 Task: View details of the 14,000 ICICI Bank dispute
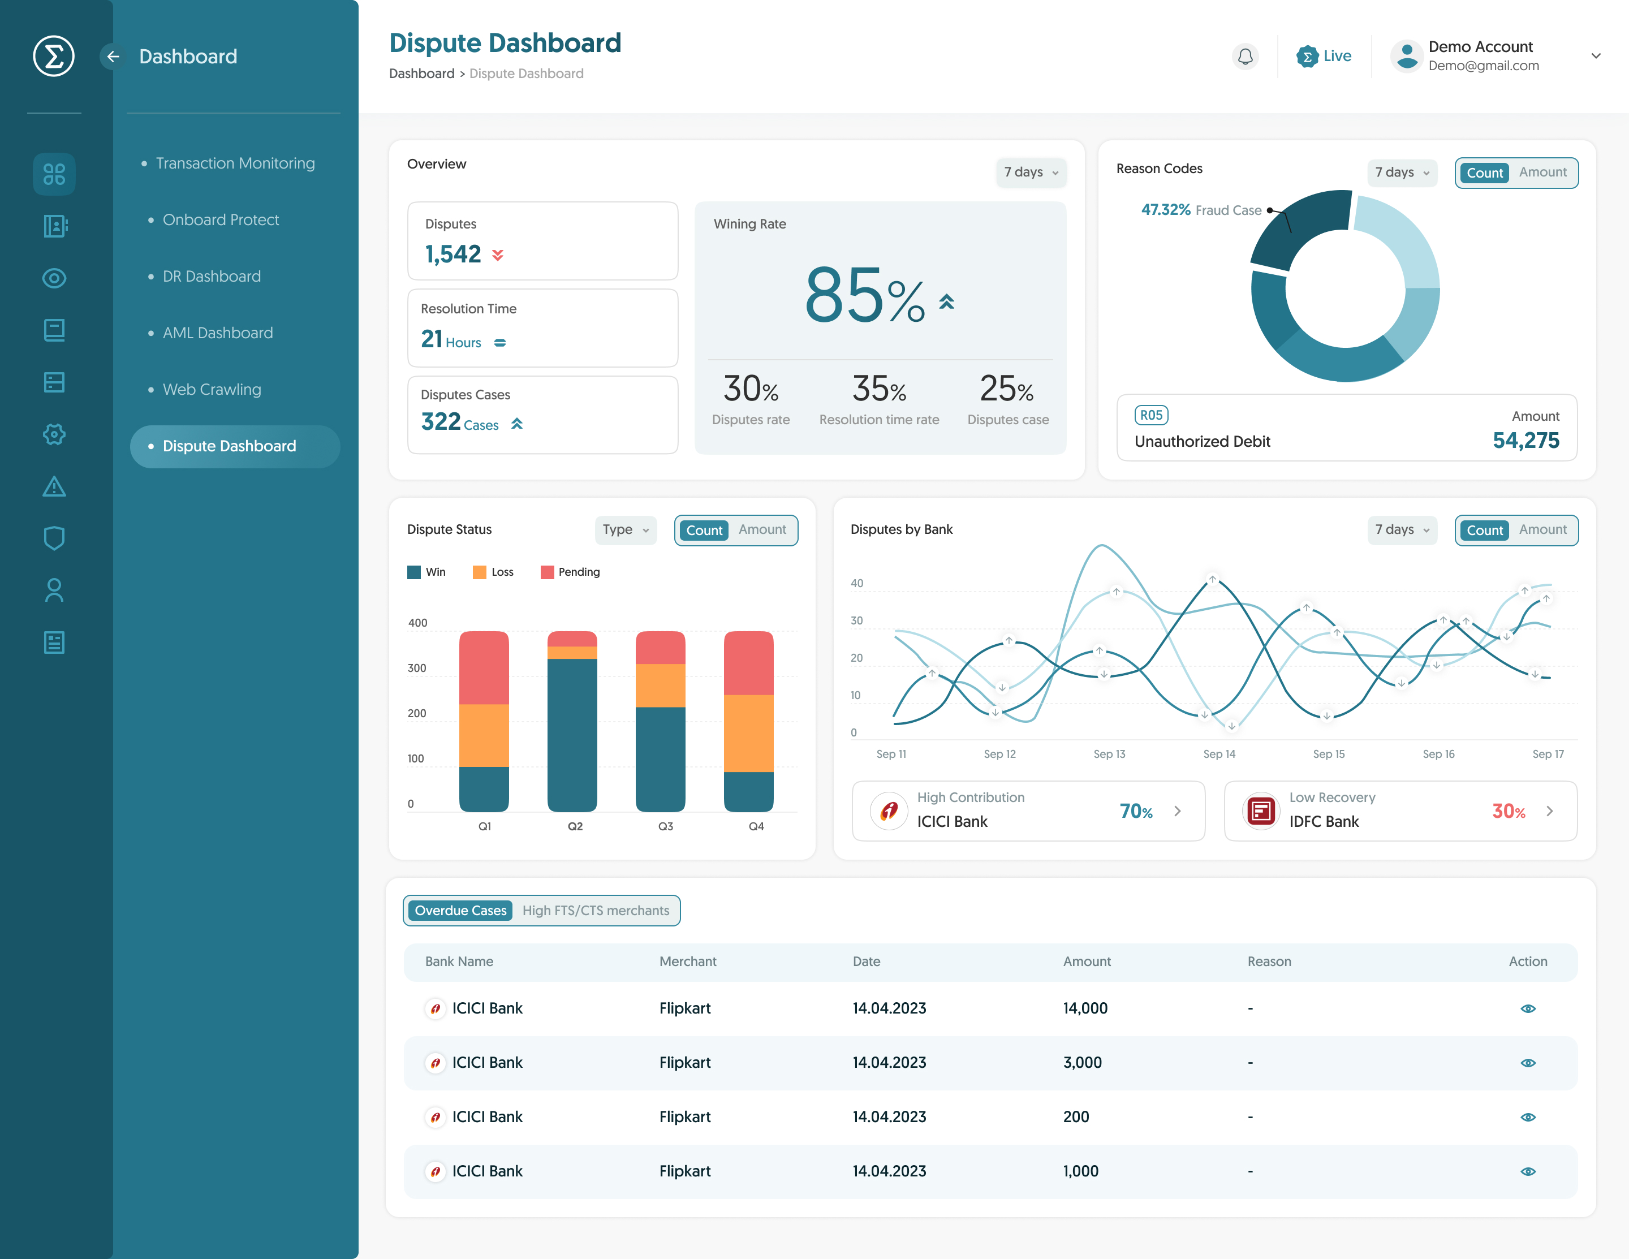(1528, 1008)
